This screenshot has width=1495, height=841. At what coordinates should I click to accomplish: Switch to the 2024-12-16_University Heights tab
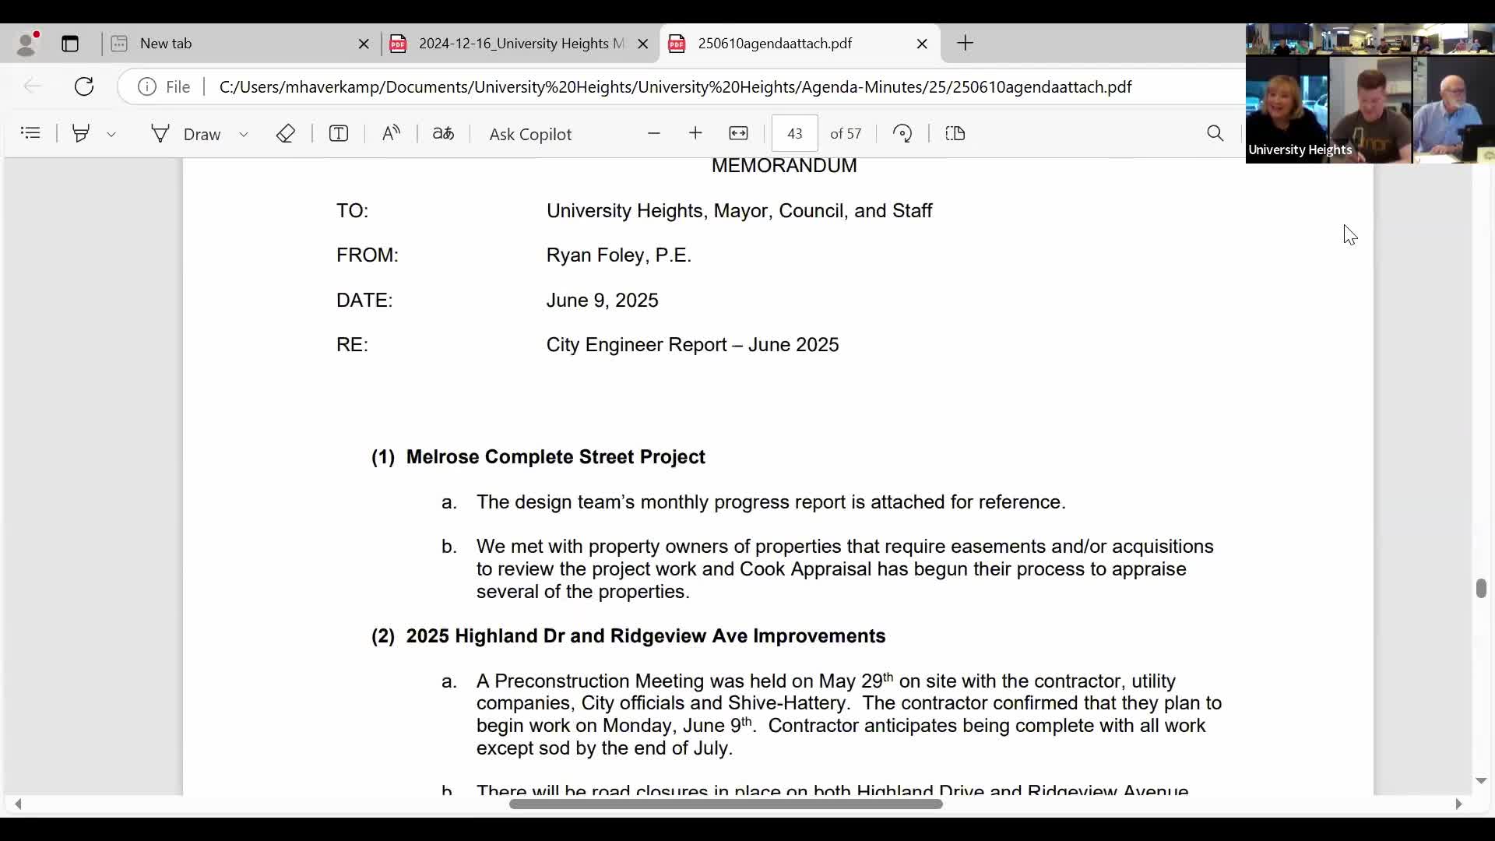click(514, 44)
